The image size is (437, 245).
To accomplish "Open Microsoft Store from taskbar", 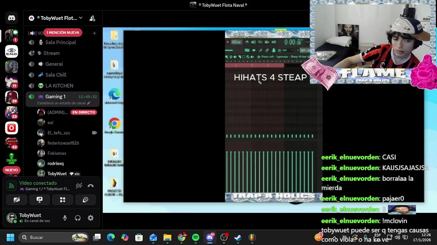I will [x=139, y=238].
